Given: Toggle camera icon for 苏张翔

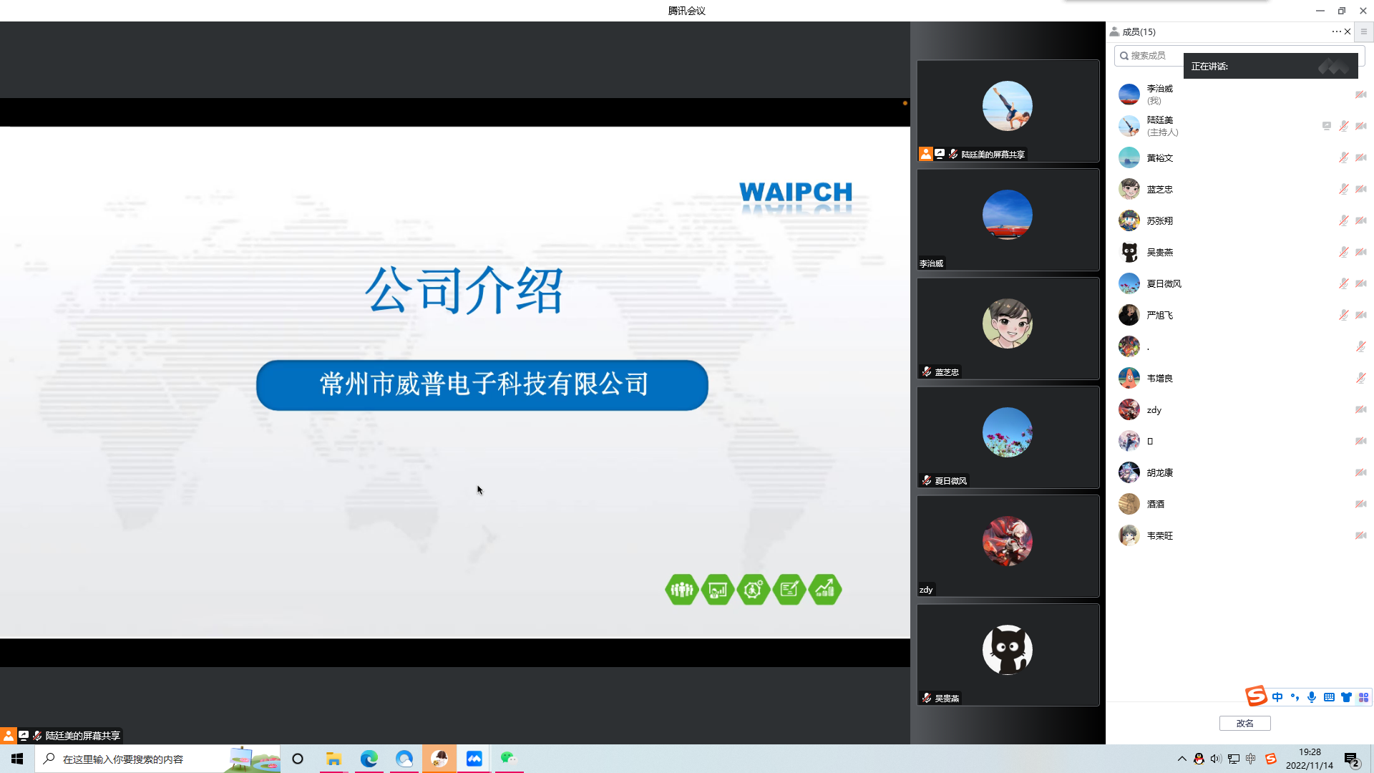Looking at the screenshot, I should tap(1360, 220).
